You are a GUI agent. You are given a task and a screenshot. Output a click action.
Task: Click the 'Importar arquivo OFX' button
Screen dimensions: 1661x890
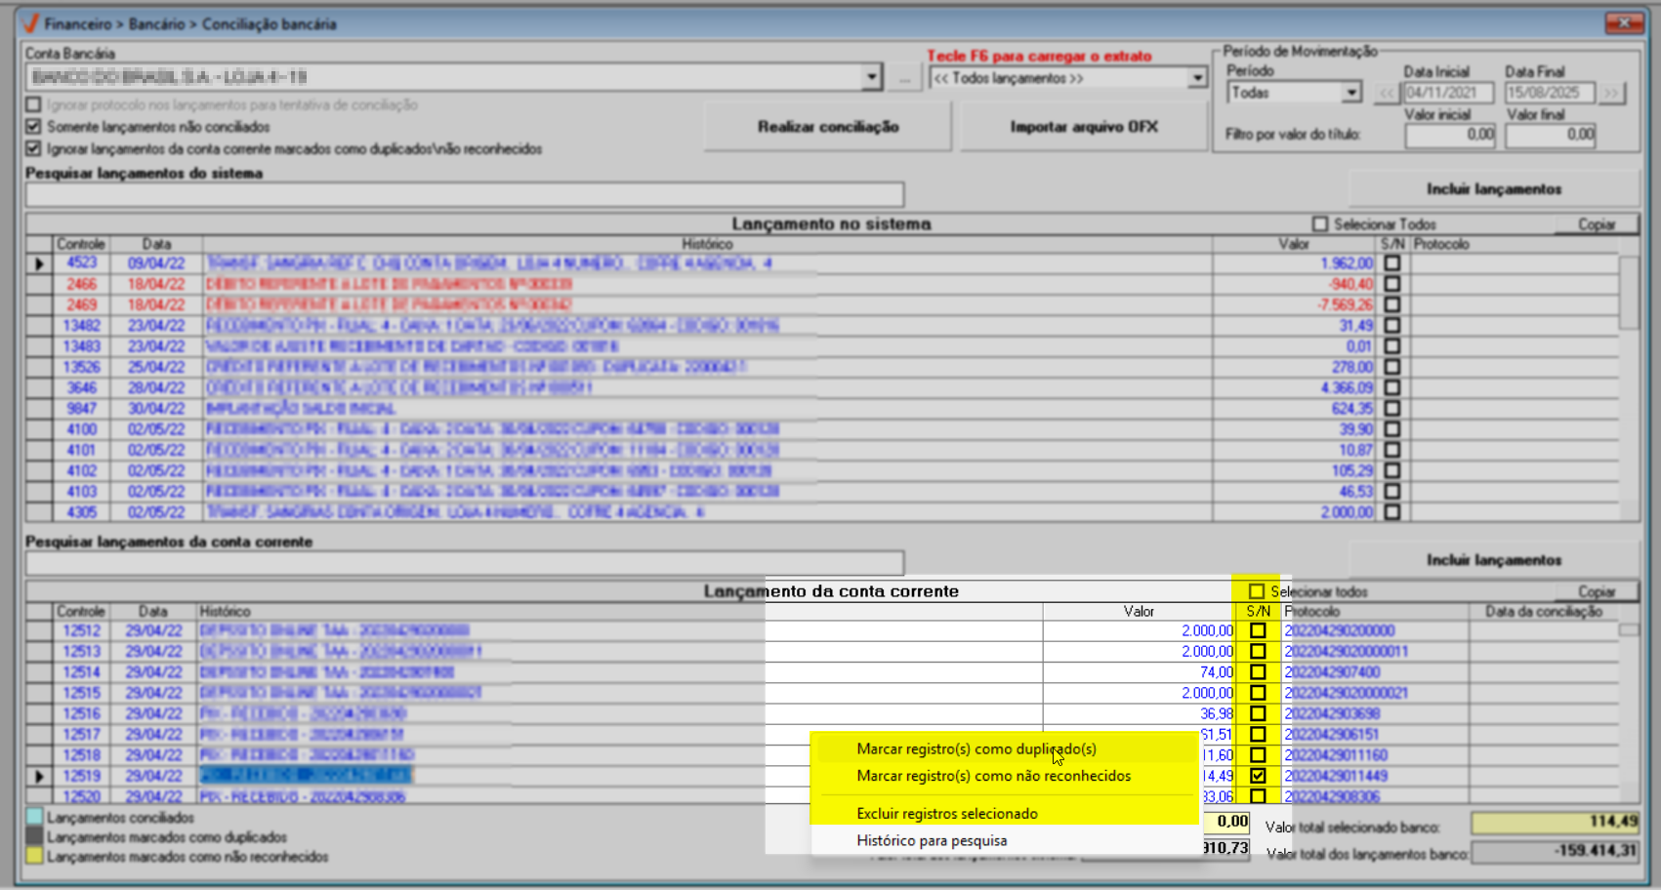coord(1084,127)
